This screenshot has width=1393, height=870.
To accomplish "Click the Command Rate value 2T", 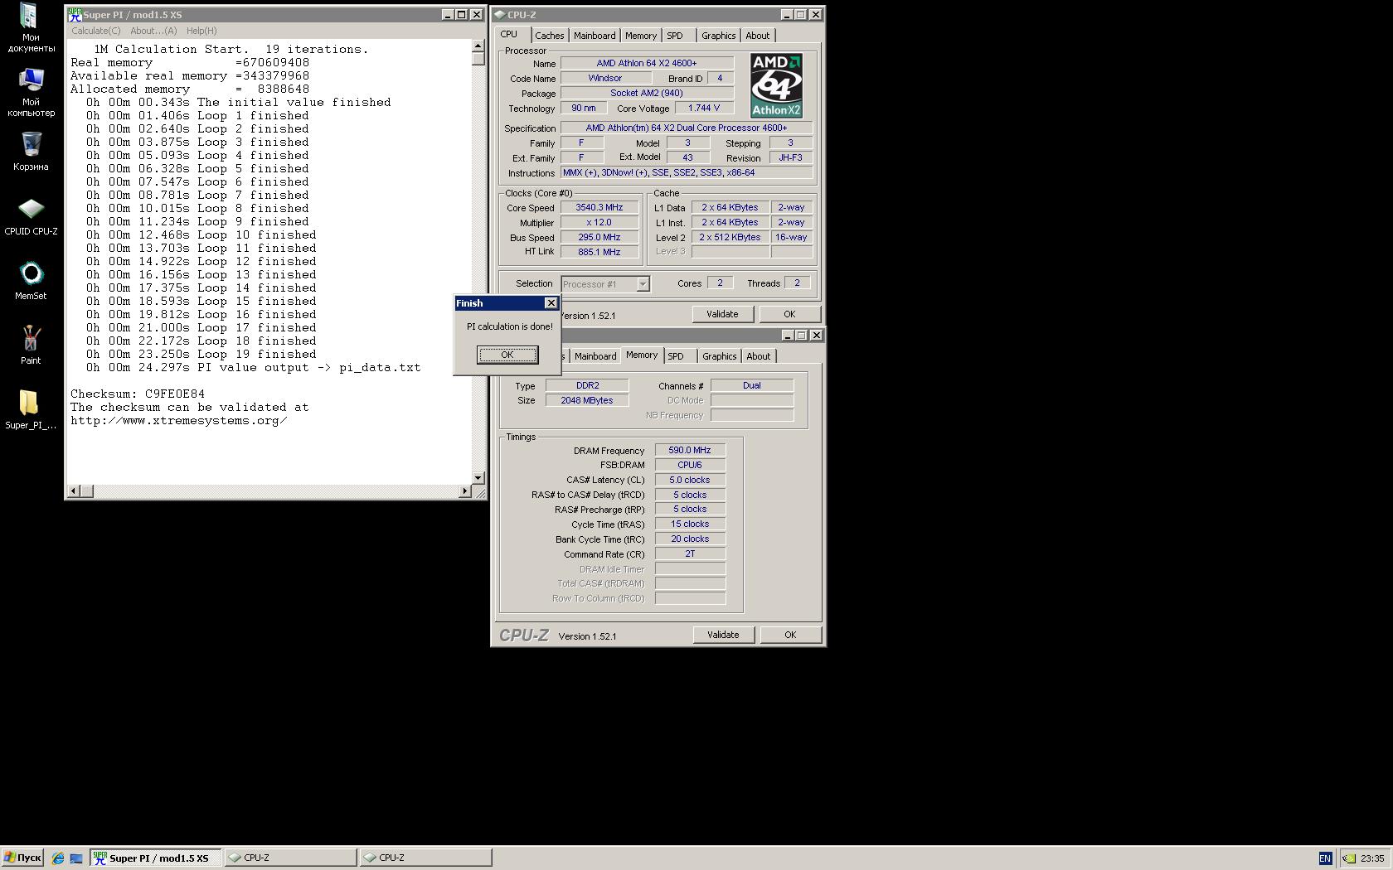I will [x=690, y=553].
